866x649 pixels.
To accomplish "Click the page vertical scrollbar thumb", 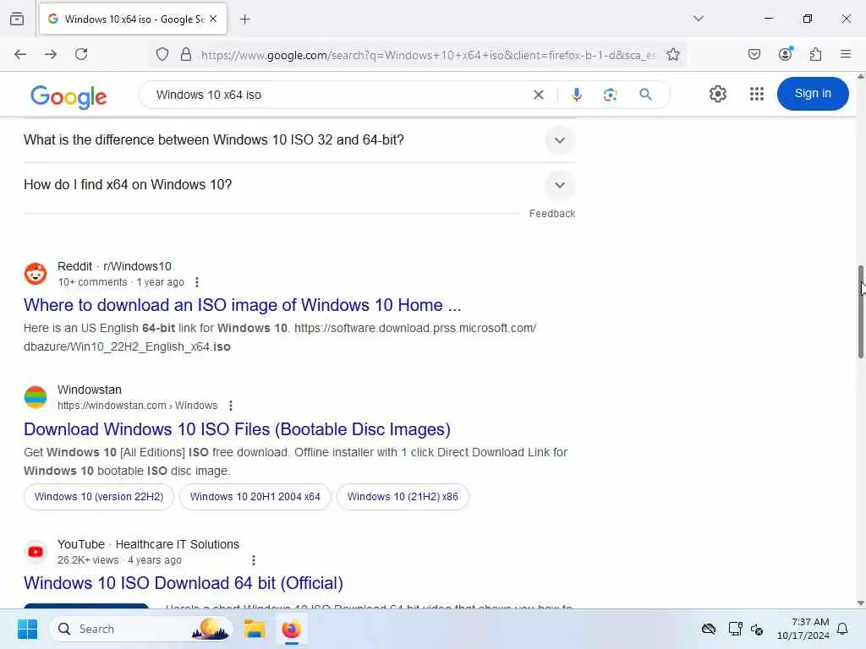I will [860, 312].
